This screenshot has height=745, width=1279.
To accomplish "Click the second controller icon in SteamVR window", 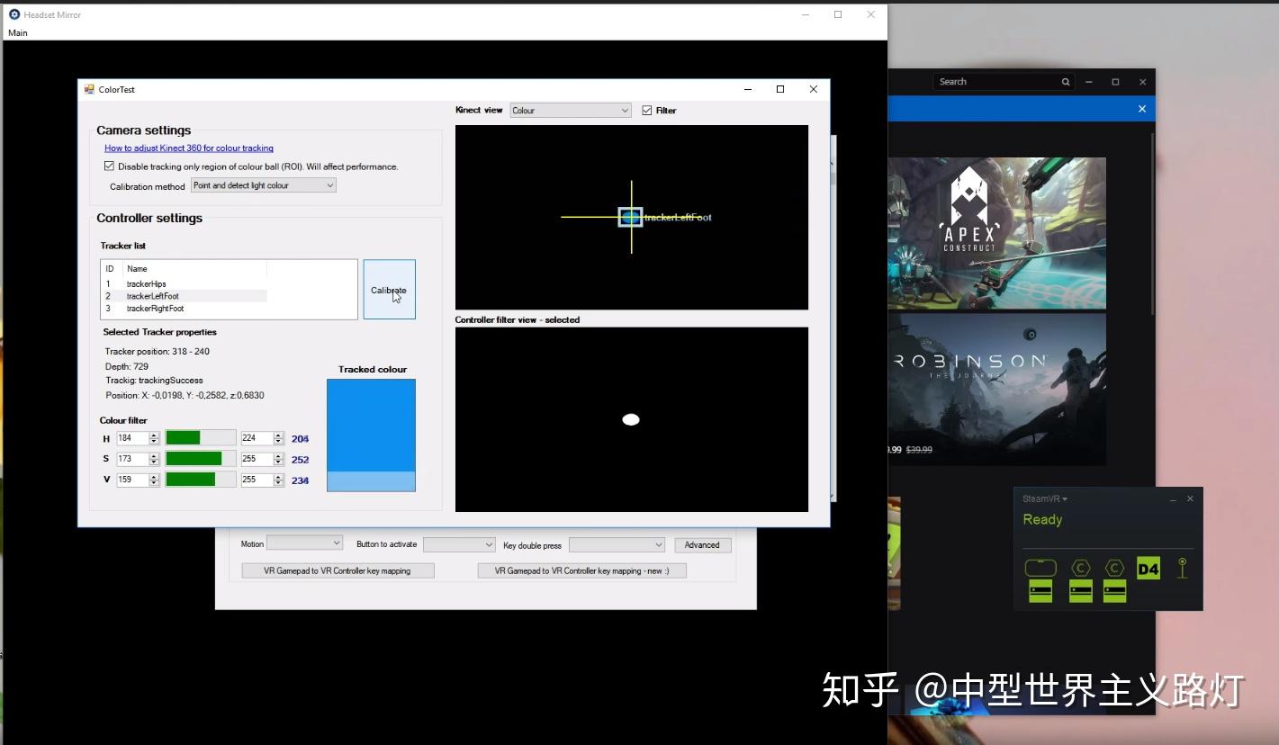I will [1113, 568].
